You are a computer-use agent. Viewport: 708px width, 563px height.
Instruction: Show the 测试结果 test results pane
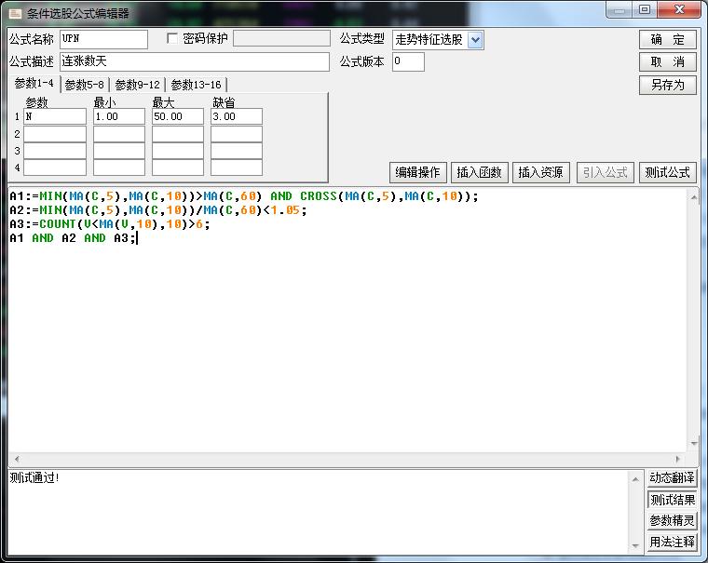click(672, 500)
